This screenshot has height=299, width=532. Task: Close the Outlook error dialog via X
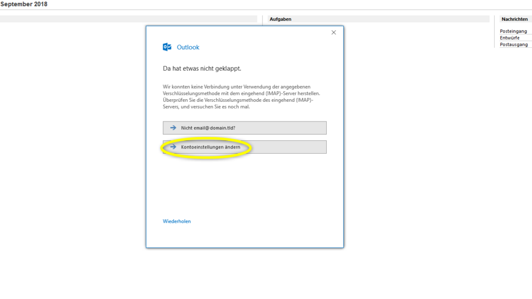click(x=334, y=32)
